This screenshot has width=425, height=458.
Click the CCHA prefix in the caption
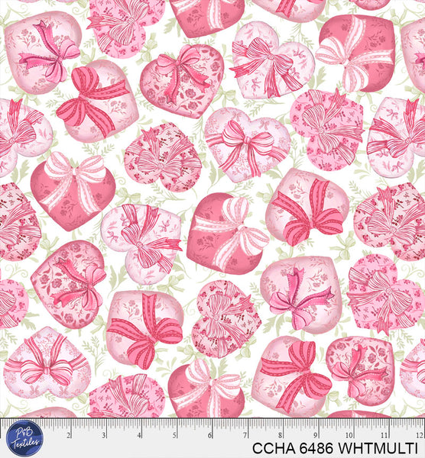271,448
